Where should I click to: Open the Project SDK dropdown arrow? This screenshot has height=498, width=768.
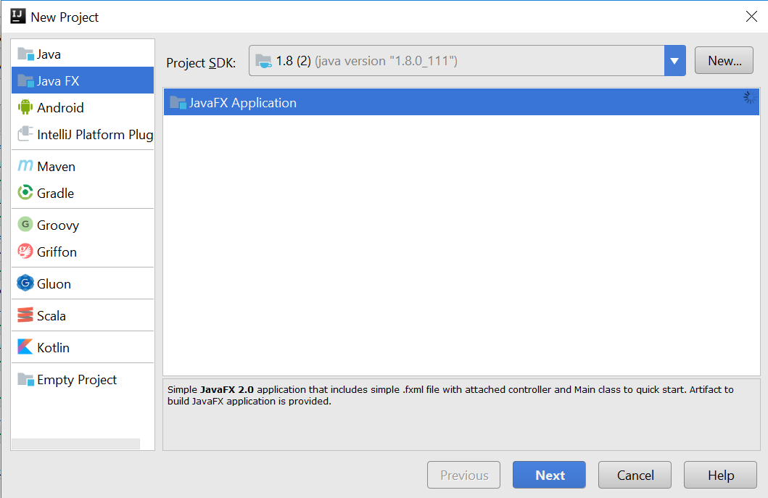click(675, 61)
